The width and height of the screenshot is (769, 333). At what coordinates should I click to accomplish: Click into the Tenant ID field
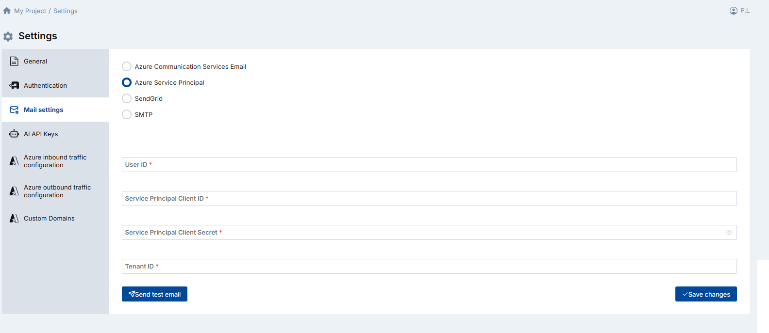[429, 267]
